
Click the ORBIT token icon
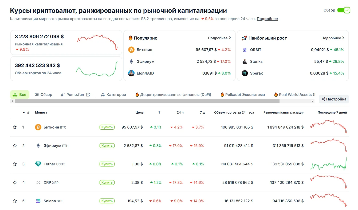(x=245, y=50)
